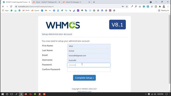Open the f? font finder extension

coord(136,6)
